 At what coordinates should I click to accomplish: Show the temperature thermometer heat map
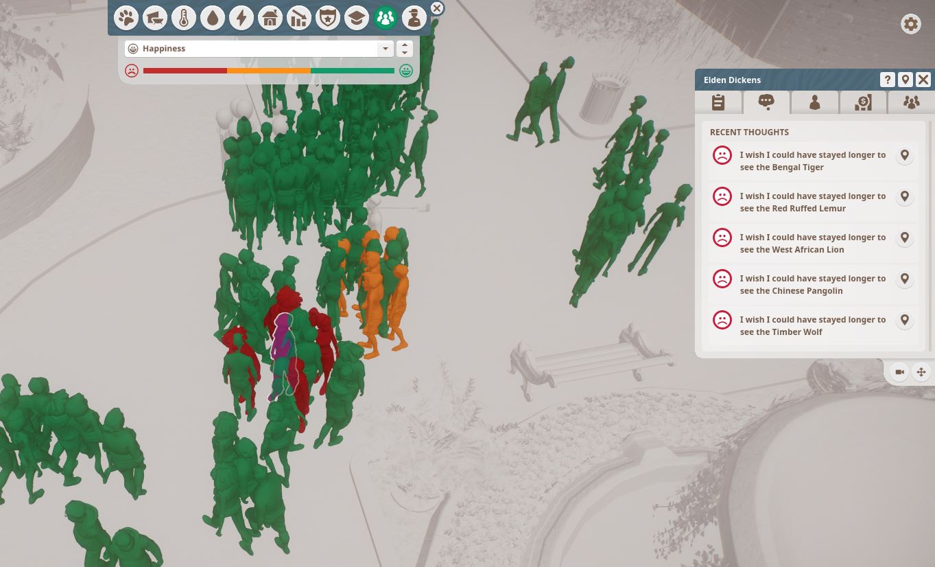[x=184, y=18]
